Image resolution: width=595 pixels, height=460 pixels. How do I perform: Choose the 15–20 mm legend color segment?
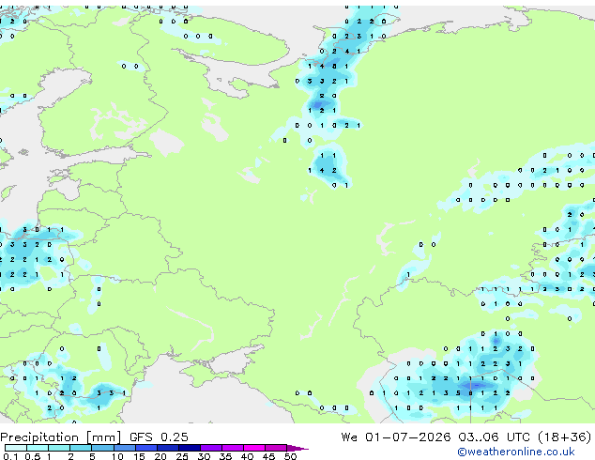146,448
